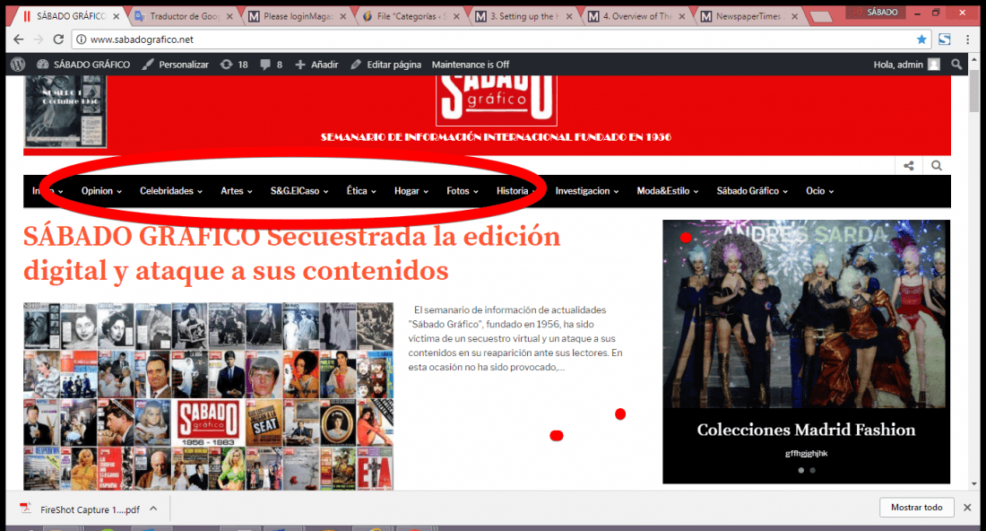Click the scrollbar up arrow

click(x=974, y=60)
